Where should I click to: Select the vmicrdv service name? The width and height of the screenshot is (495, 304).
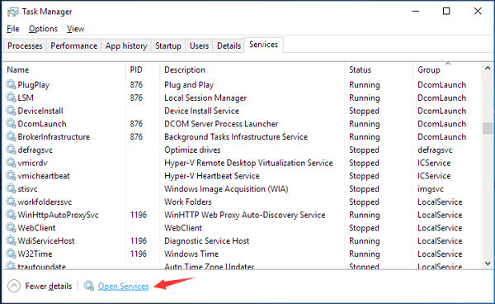tap(32, 163)
